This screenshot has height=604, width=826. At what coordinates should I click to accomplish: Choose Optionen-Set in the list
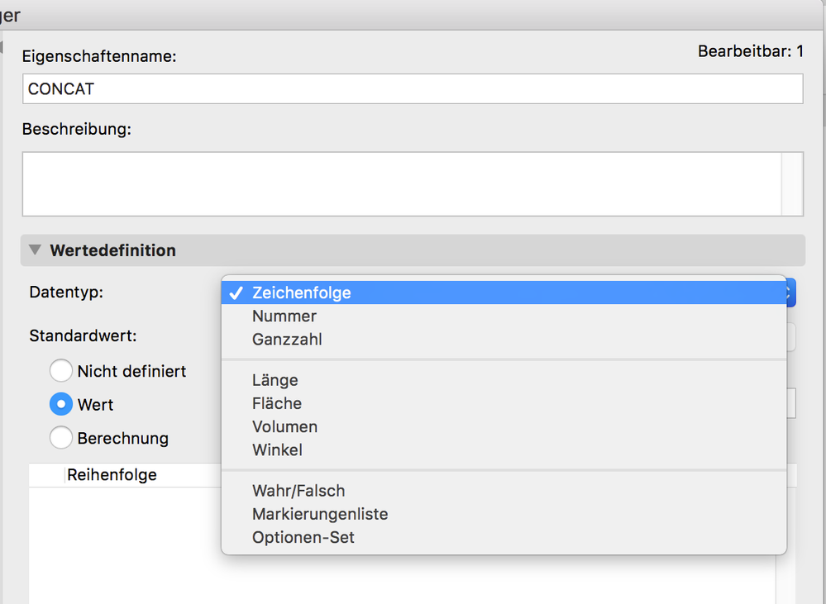[x=303, y=538]
